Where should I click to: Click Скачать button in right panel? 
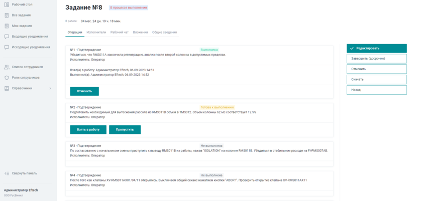(376, 79)
